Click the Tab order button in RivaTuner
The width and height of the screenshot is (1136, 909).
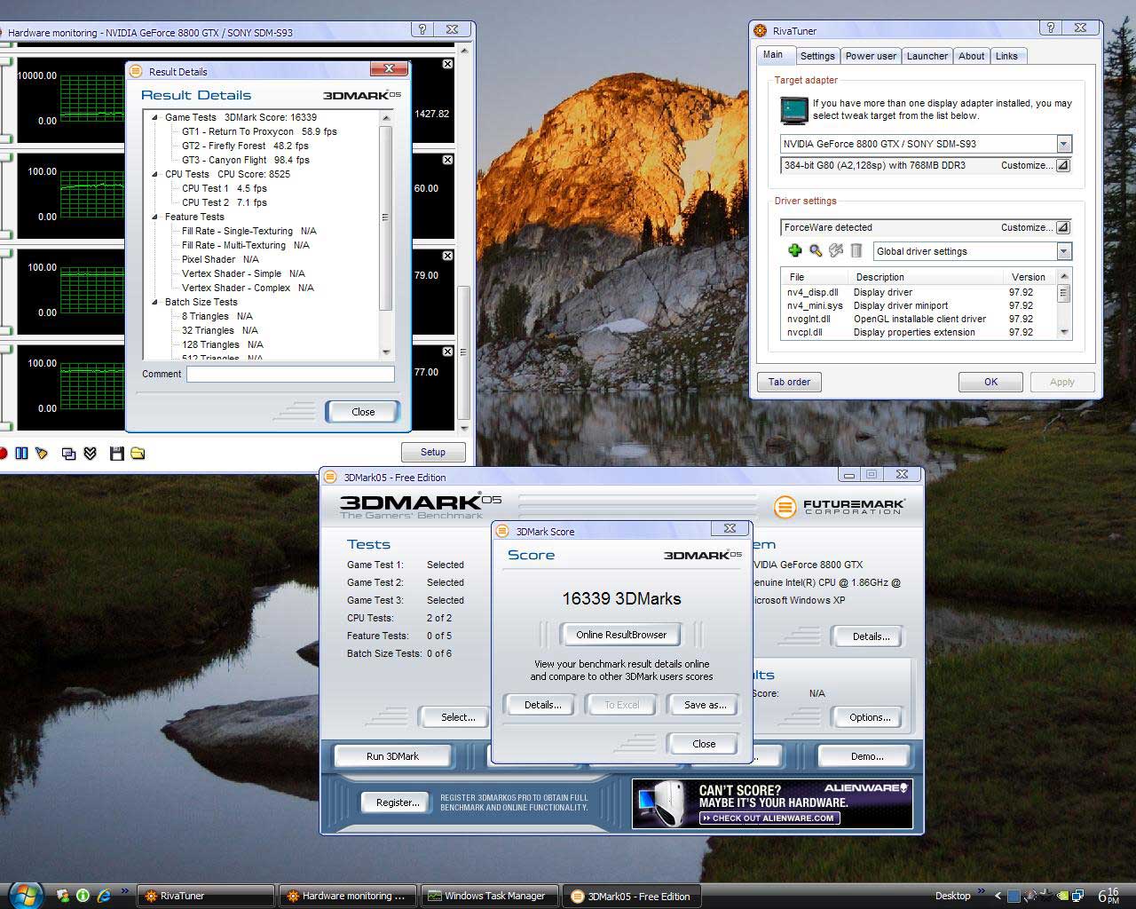pyautogui.click(x=789, y=382)
